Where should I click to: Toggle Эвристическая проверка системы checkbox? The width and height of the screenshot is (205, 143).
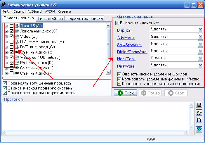(x=5, y=88)
